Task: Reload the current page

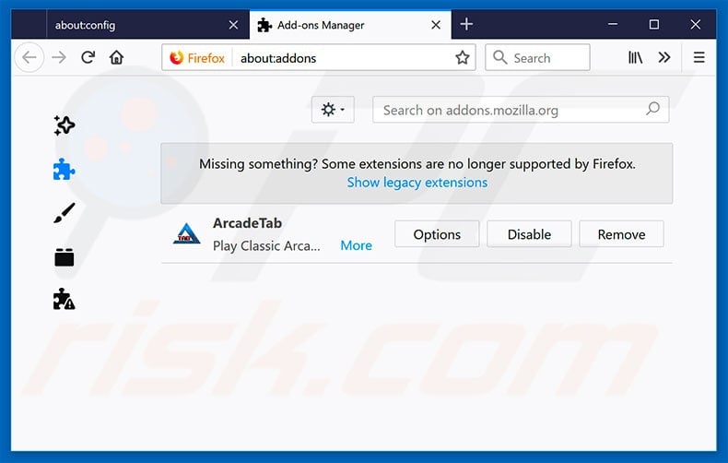Action: [x=88, y=57]
